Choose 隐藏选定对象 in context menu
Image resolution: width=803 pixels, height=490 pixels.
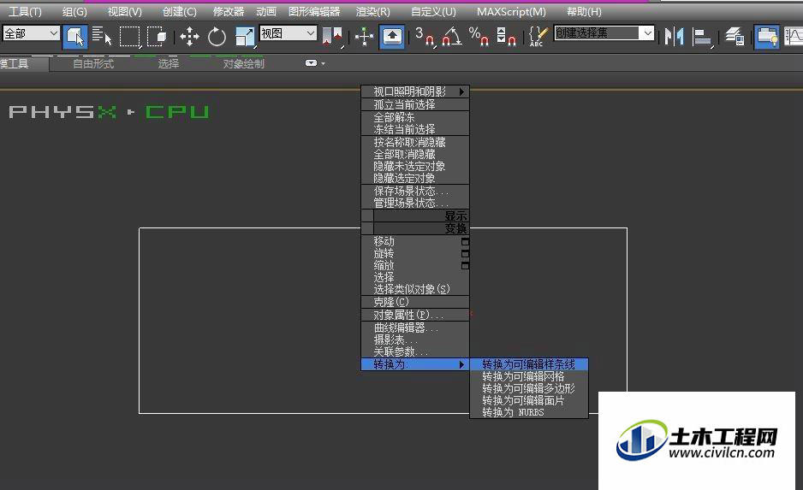click(x=415, y=178)
